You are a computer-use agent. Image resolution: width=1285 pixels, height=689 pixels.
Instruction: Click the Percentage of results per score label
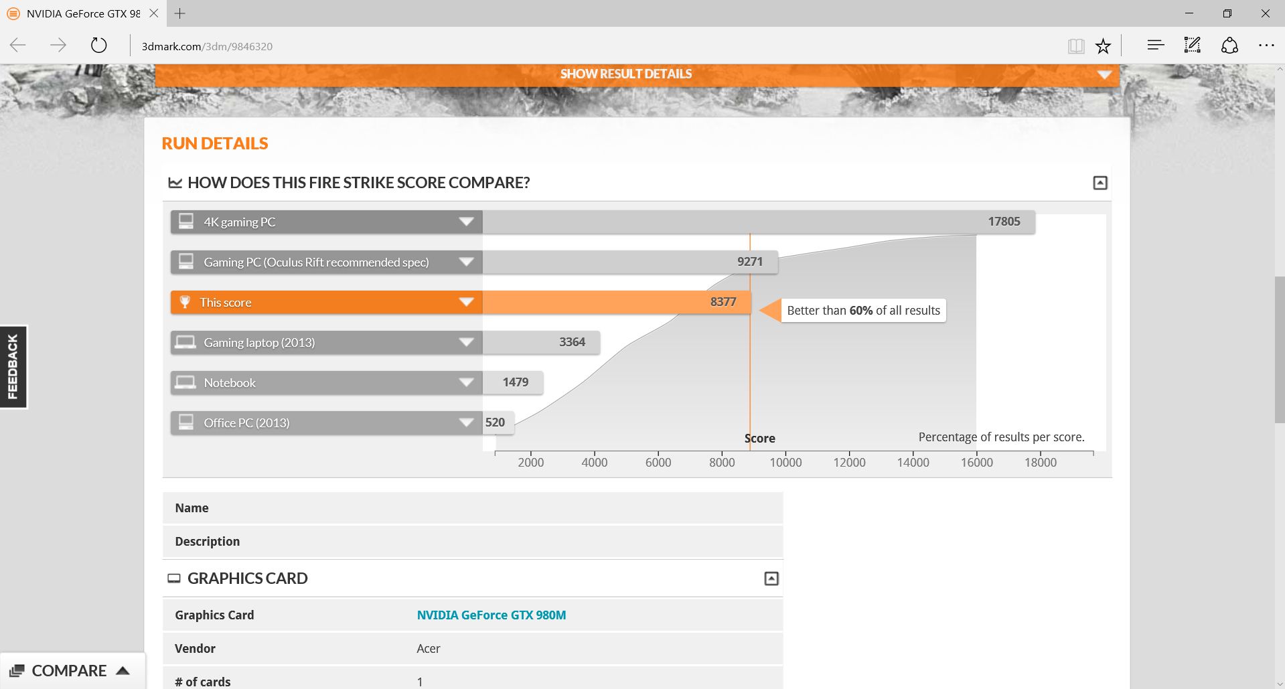tap(1001, 437)
